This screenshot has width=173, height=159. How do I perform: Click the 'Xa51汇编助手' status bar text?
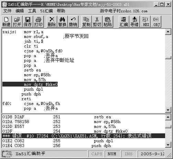31,154
